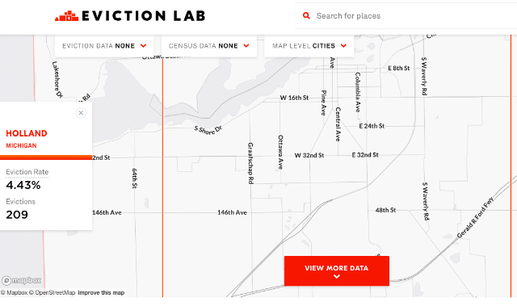Click the Census Data red chevron arrow
This screenshot has width=517, height=306.
coord(246,46)
